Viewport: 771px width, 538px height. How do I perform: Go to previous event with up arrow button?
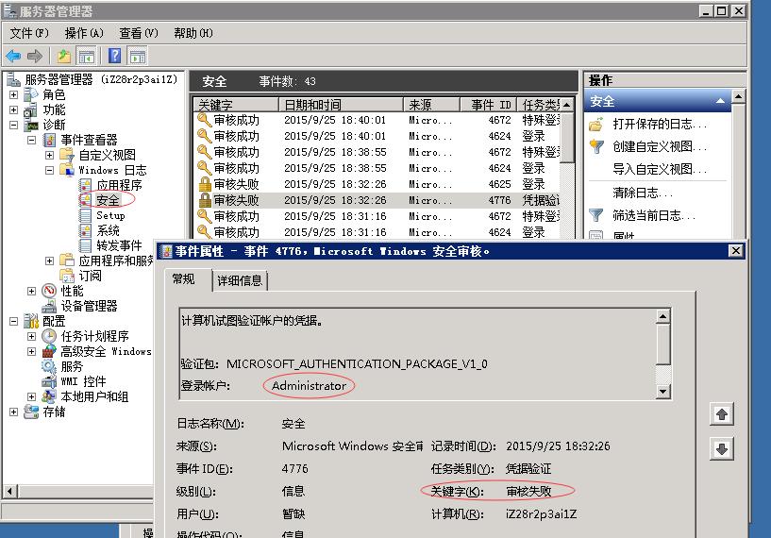[722, 414]
